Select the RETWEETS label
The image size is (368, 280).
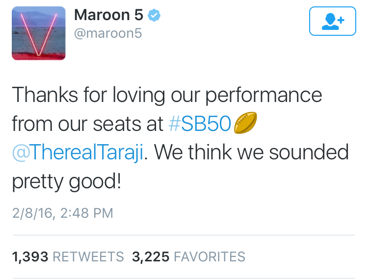88,256
